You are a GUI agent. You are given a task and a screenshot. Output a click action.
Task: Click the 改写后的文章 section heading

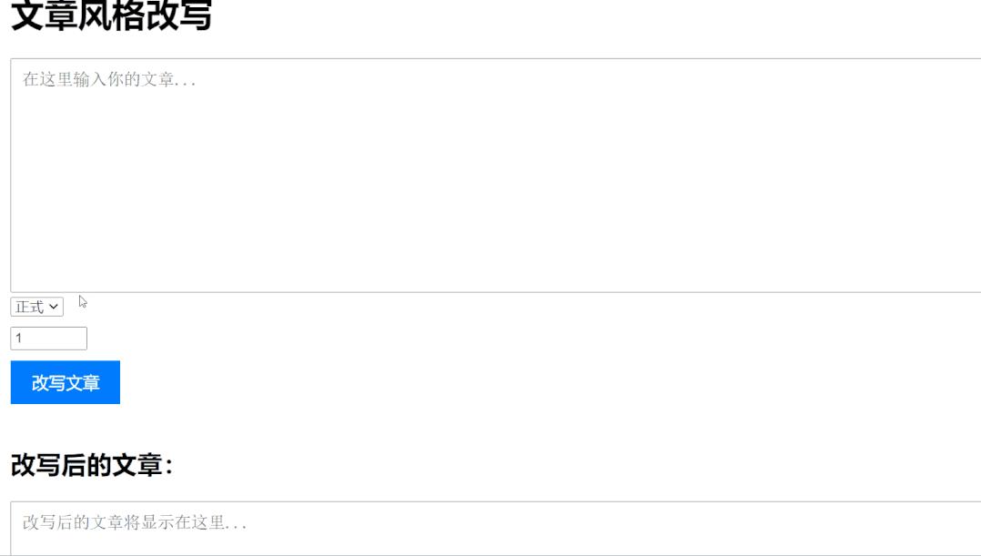pyautogui.click(x=91, y=465)
